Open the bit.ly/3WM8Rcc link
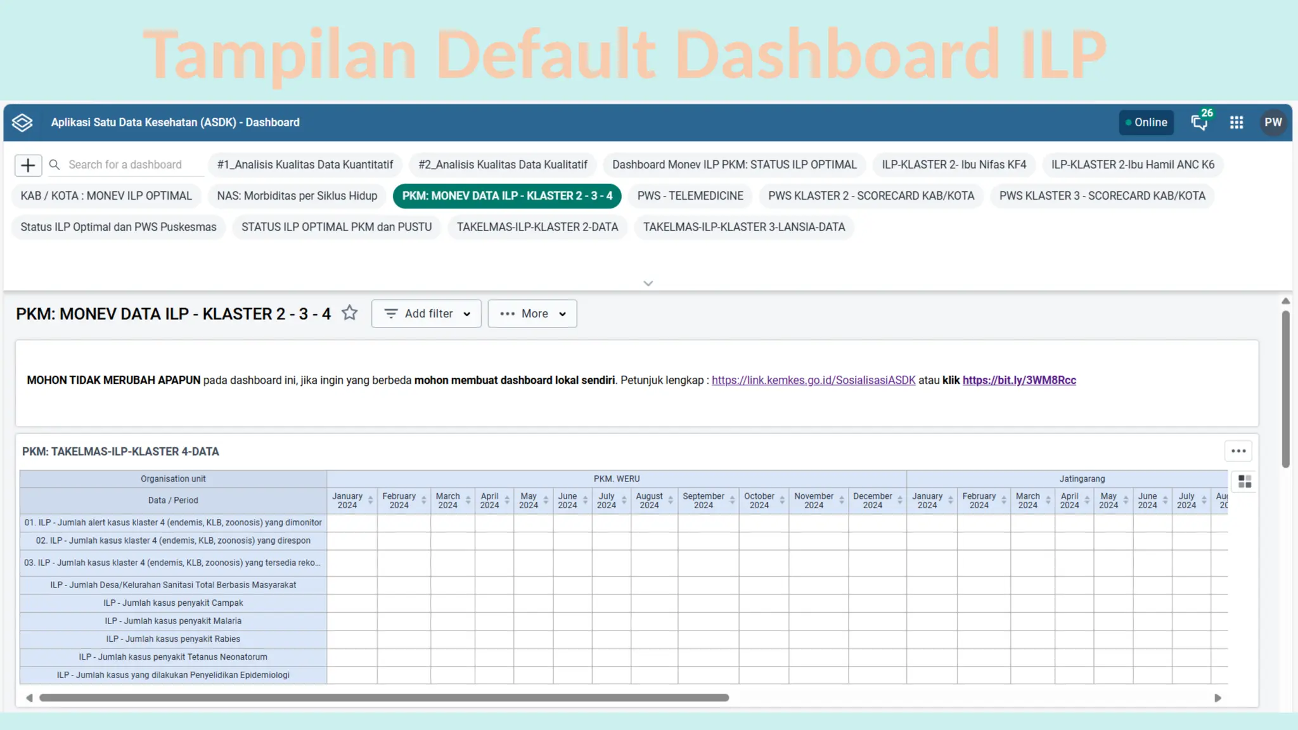 coord(1019,380)
